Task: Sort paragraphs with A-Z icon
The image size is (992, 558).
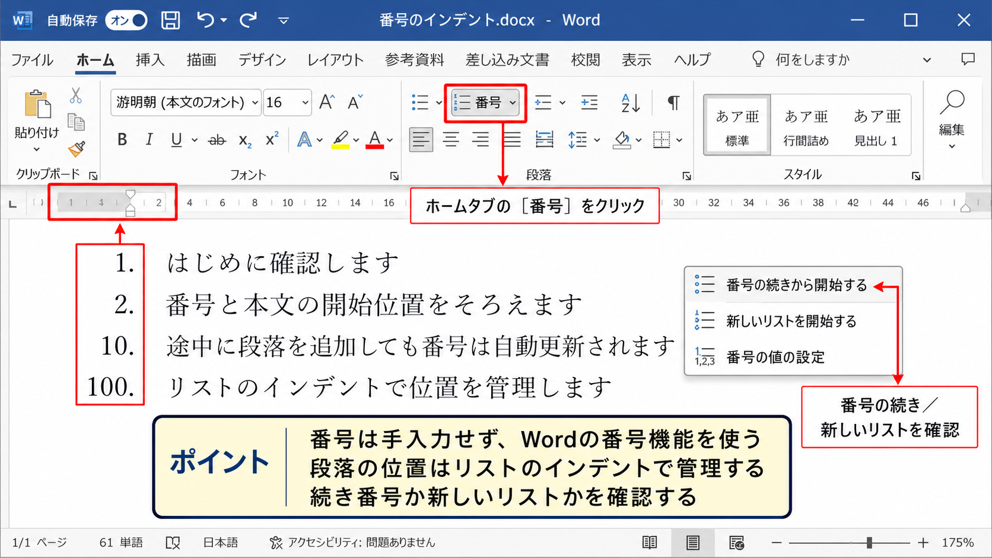Action: (x=630, y=103)
